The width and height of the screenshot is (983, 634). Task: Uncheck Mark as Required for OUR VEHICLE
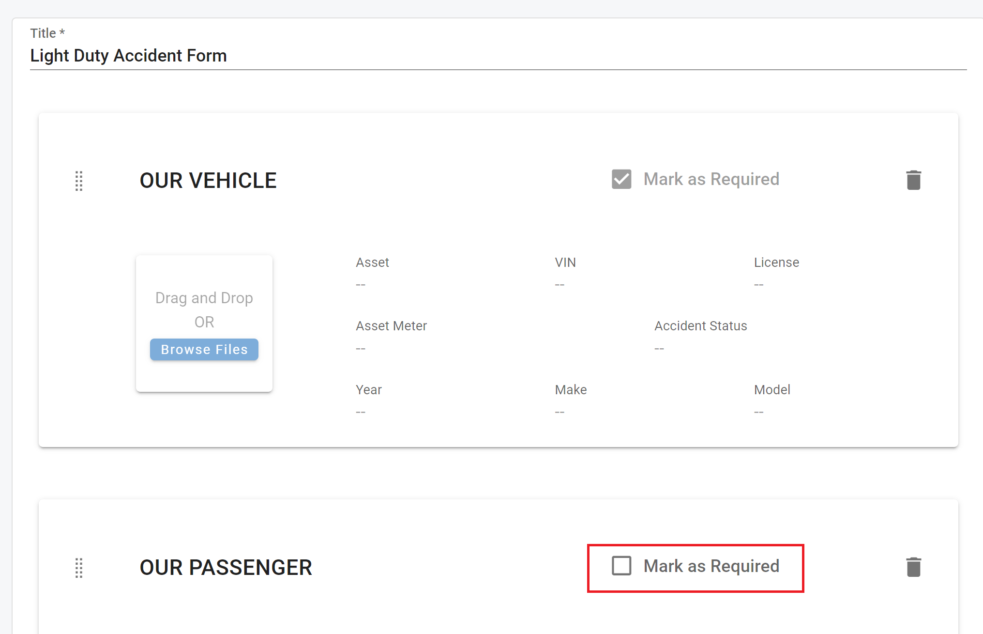pos(621,179)
